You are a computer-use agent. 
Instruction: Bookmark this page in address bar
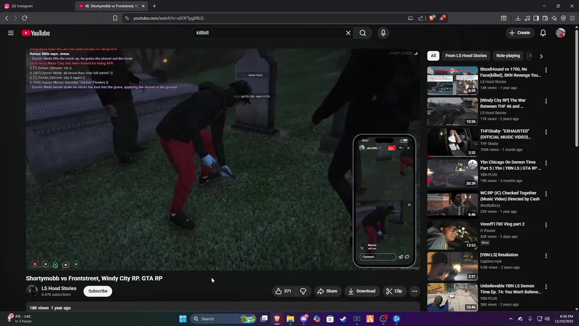click(115, 18)
